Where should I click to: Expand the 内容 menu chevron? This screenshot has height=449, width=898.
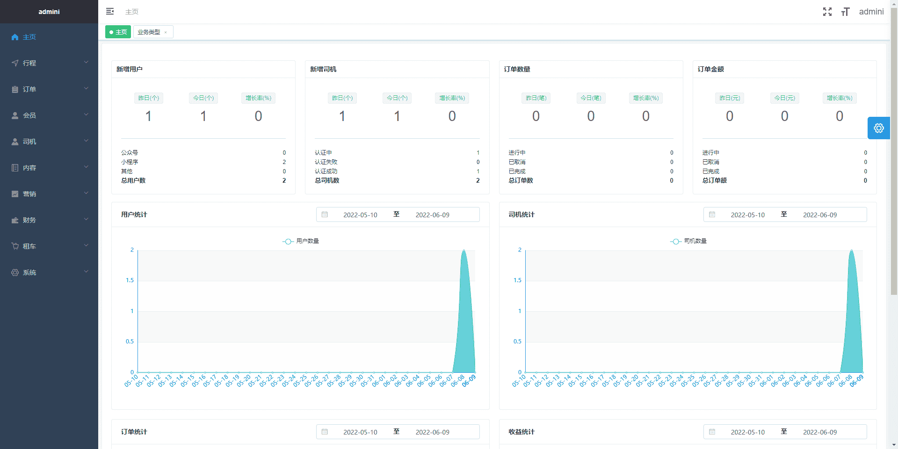[86, 167]
